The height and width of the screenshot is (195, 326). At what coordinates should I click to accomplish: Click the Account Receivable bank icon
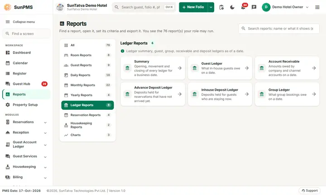(x=262, y=68)
